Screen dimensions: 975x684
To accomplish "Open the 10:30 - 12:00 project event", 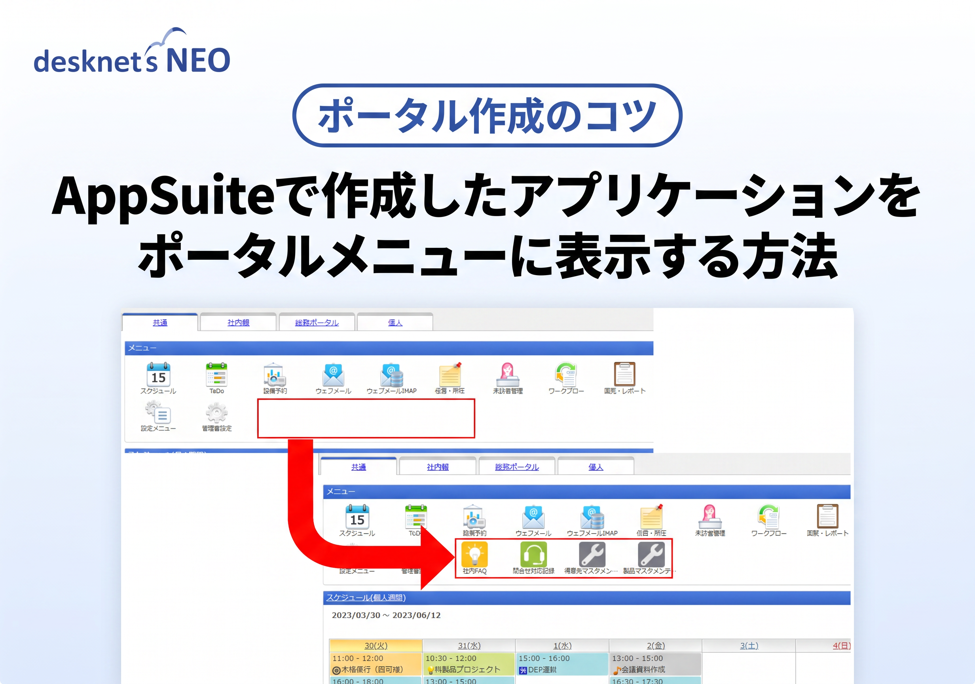I will pos(469,664).
